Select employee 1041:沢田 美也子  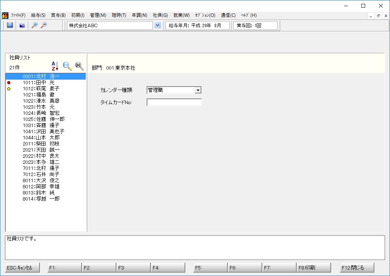(x=46, y=131)
